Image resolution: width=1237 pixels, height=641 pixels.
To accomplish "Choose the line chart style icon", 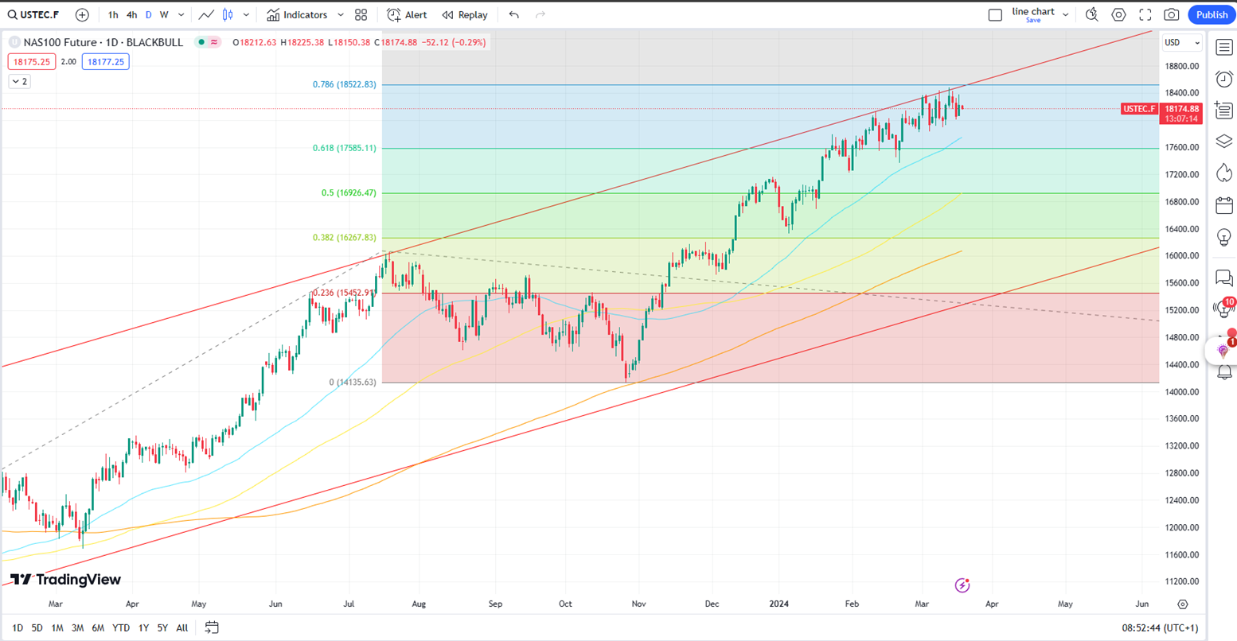I will [206, 15].
